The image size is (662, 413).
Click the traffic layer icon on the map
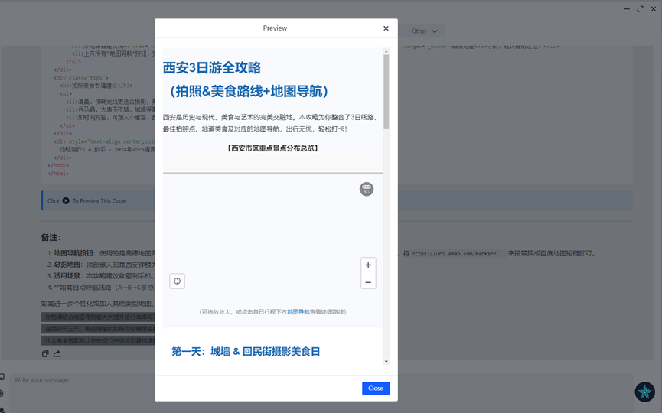click(367, 189)
